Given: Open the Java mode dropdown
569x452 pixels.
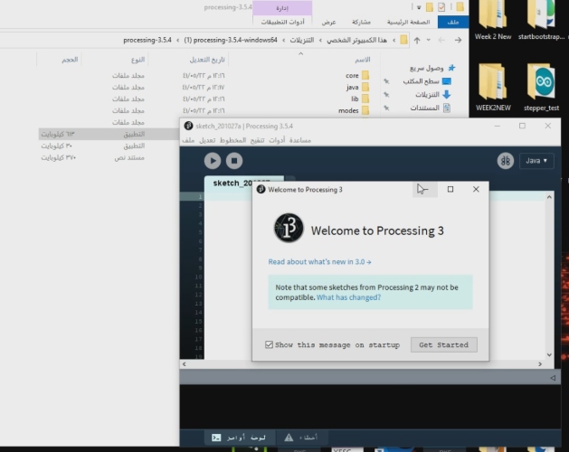Looking at the screenshot, I should pos(536,161).
